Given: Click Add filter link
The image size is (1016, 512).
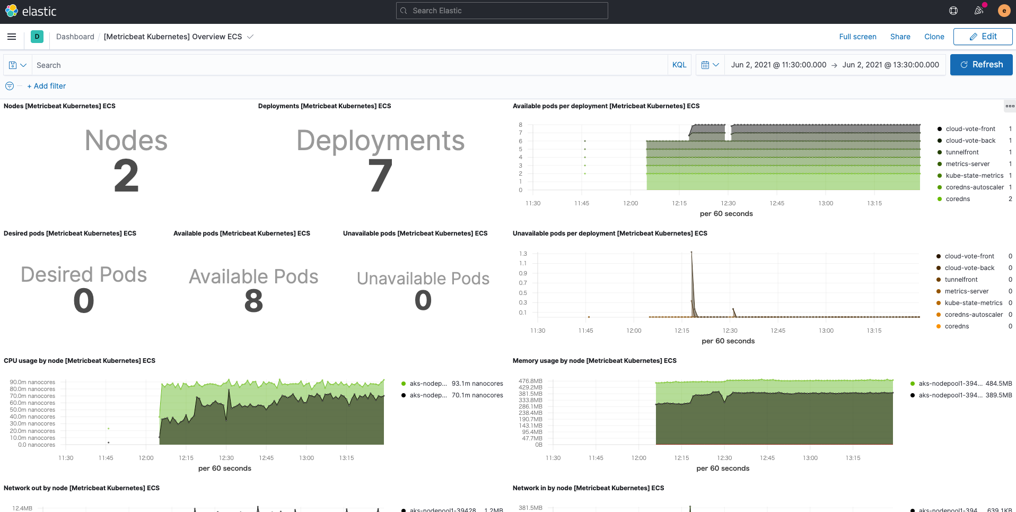Looking at the screenshot, I should 47,86.
